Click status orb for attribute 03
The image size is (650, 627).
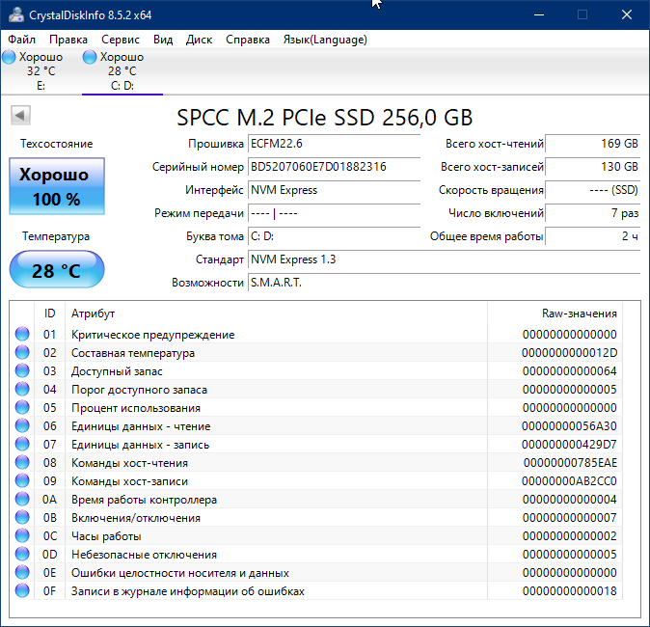pyautogui.click(x=22, y=370)
